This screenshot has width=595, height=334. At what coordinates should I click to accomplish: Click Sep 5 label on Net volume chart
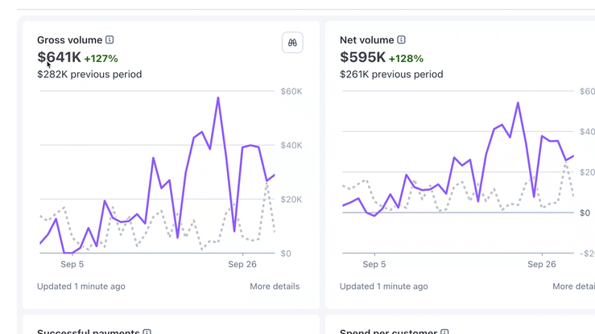tap(374, 263)
